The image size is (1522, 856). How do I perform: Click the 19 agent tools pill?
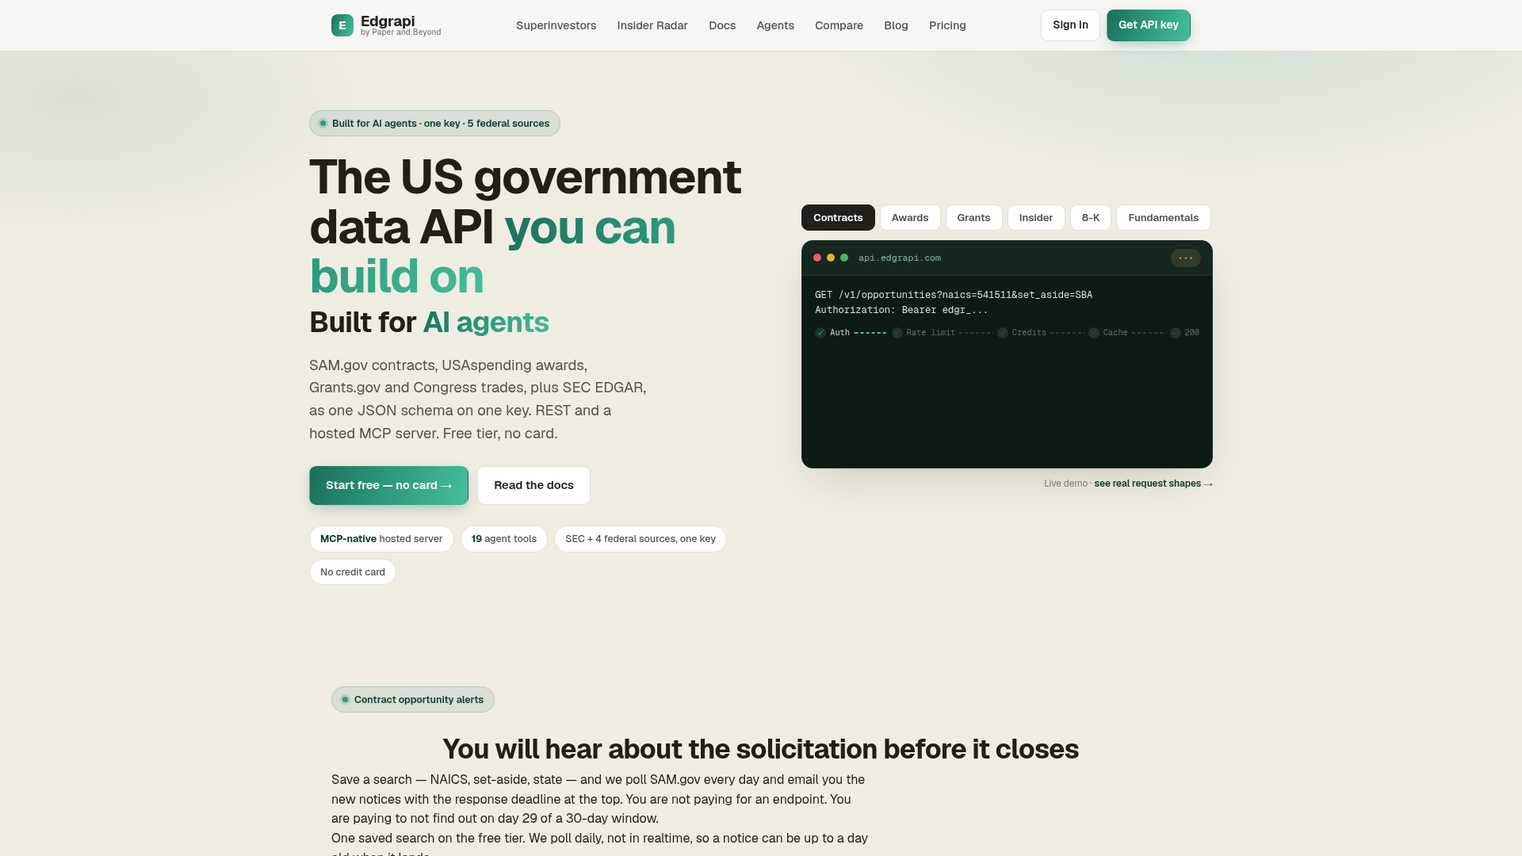coord(504,539)
